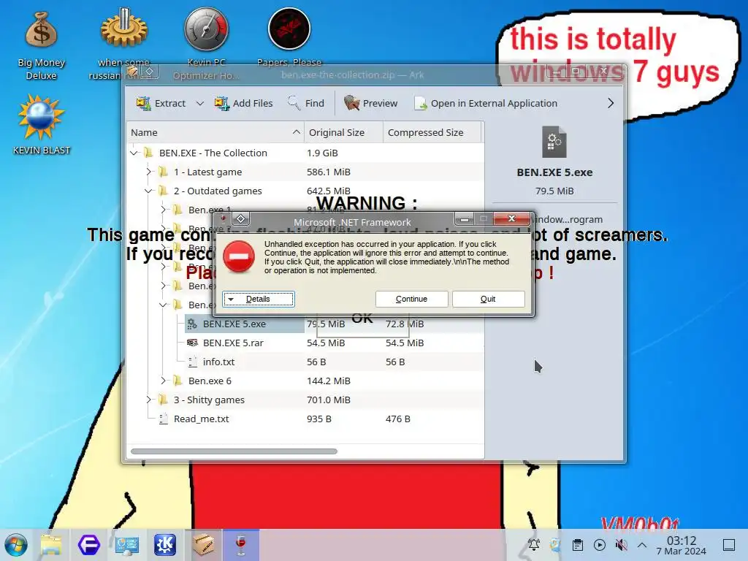Sort by Compressed Size column
This screenshot has height=561, width=748.
point(432,132)
